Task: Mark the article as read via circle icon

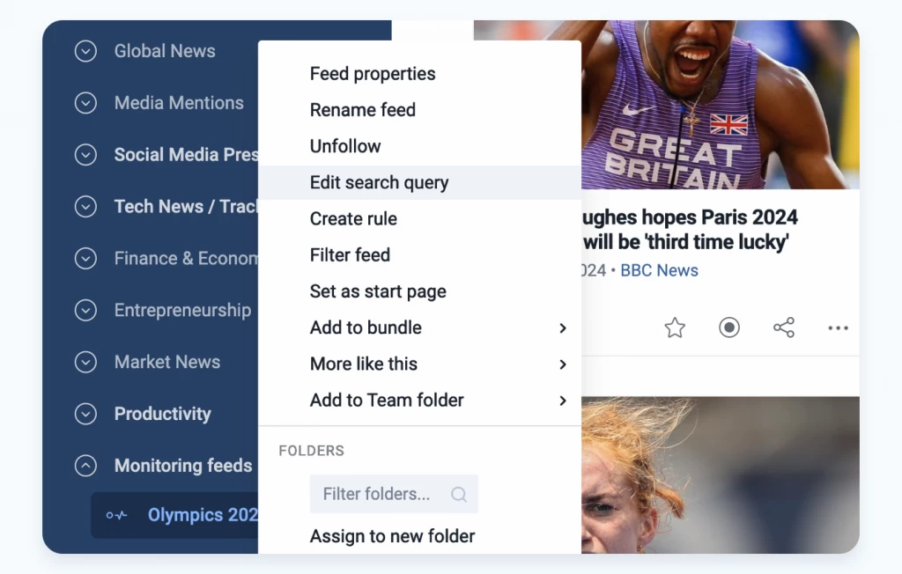Action: [x=729, y=327]
